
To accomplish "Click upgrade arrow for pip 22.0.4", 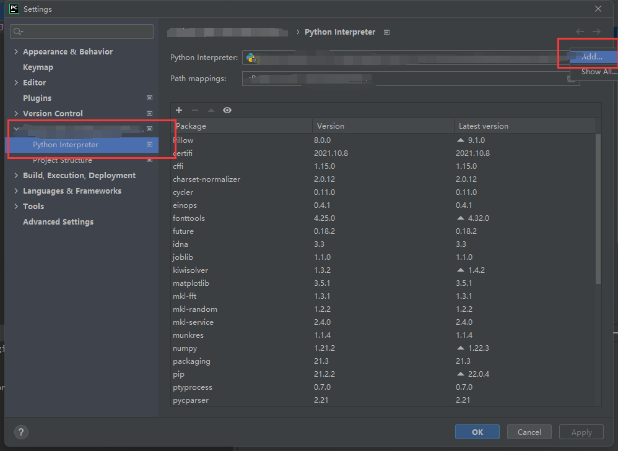I will tap(460, 374).
